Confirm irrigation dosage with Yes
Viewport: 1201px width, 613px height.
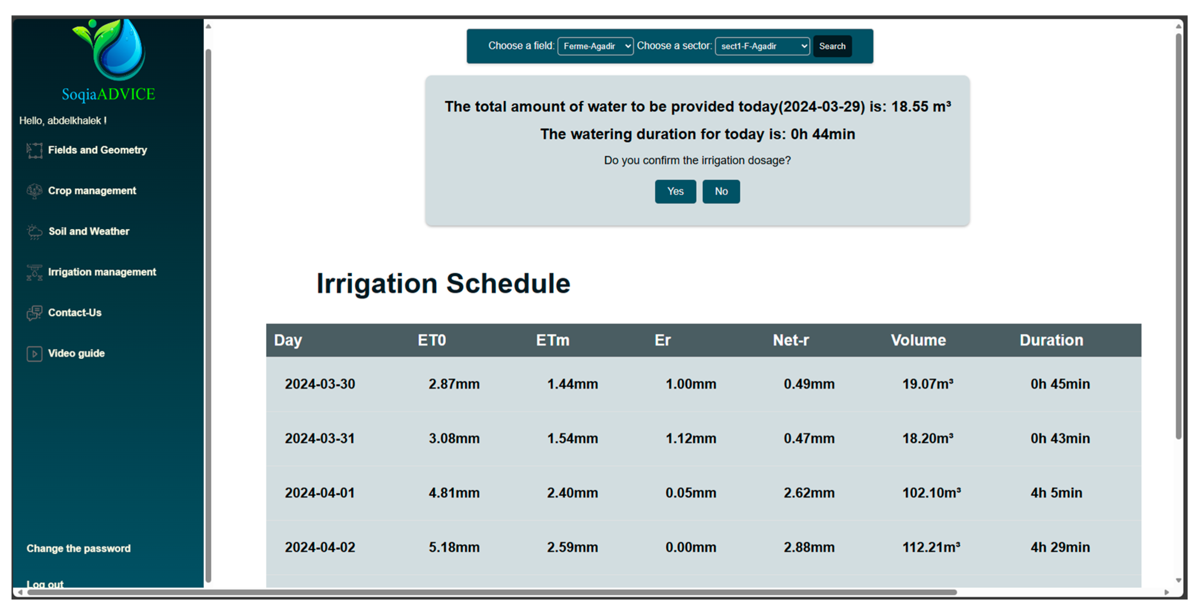click(675, 191)
